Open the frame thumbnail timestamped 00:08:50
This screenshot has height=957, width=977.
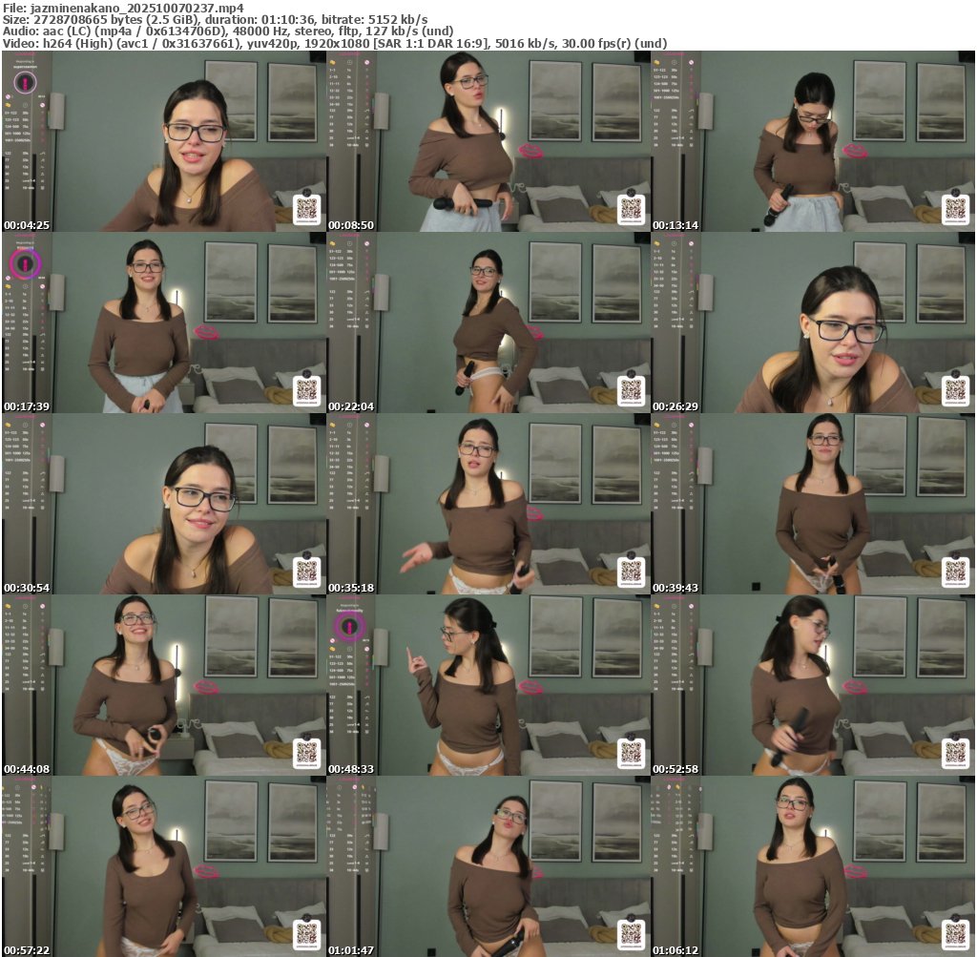tap(488, 141)
